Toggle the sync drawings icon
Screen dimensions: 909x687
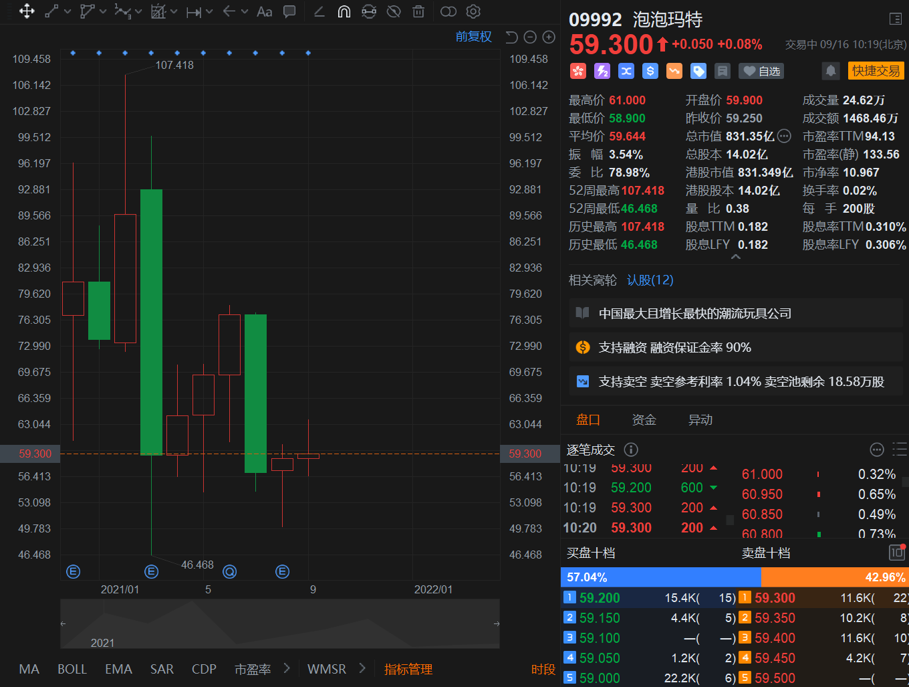369,11
